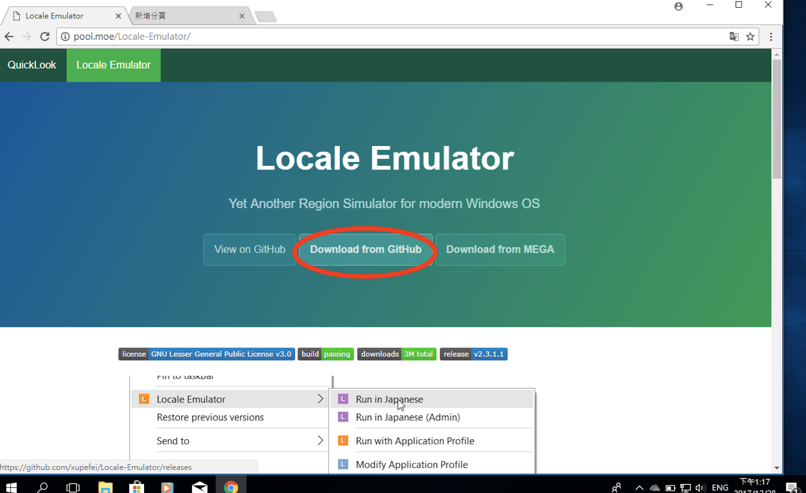The image size is (806, 493).
Task: Select Restore previous versions entry
Action: coord(210,417)
